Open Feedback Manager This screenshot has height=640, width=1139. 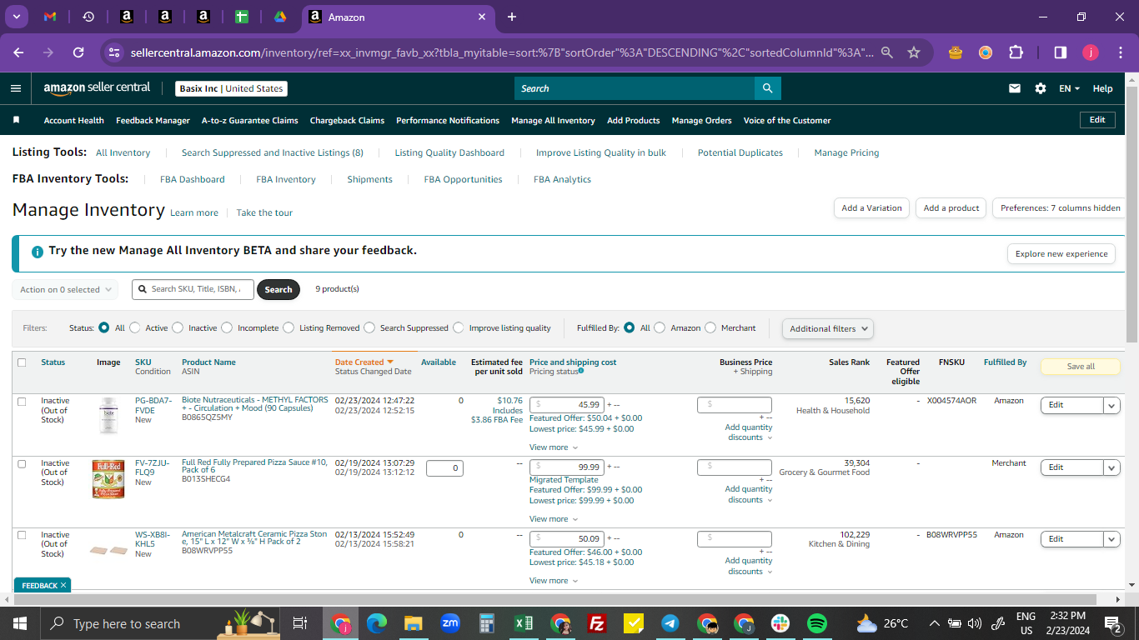coord(153,120)
